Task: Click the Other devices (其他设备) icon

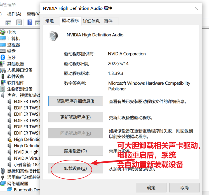Action: pos(3,64)
